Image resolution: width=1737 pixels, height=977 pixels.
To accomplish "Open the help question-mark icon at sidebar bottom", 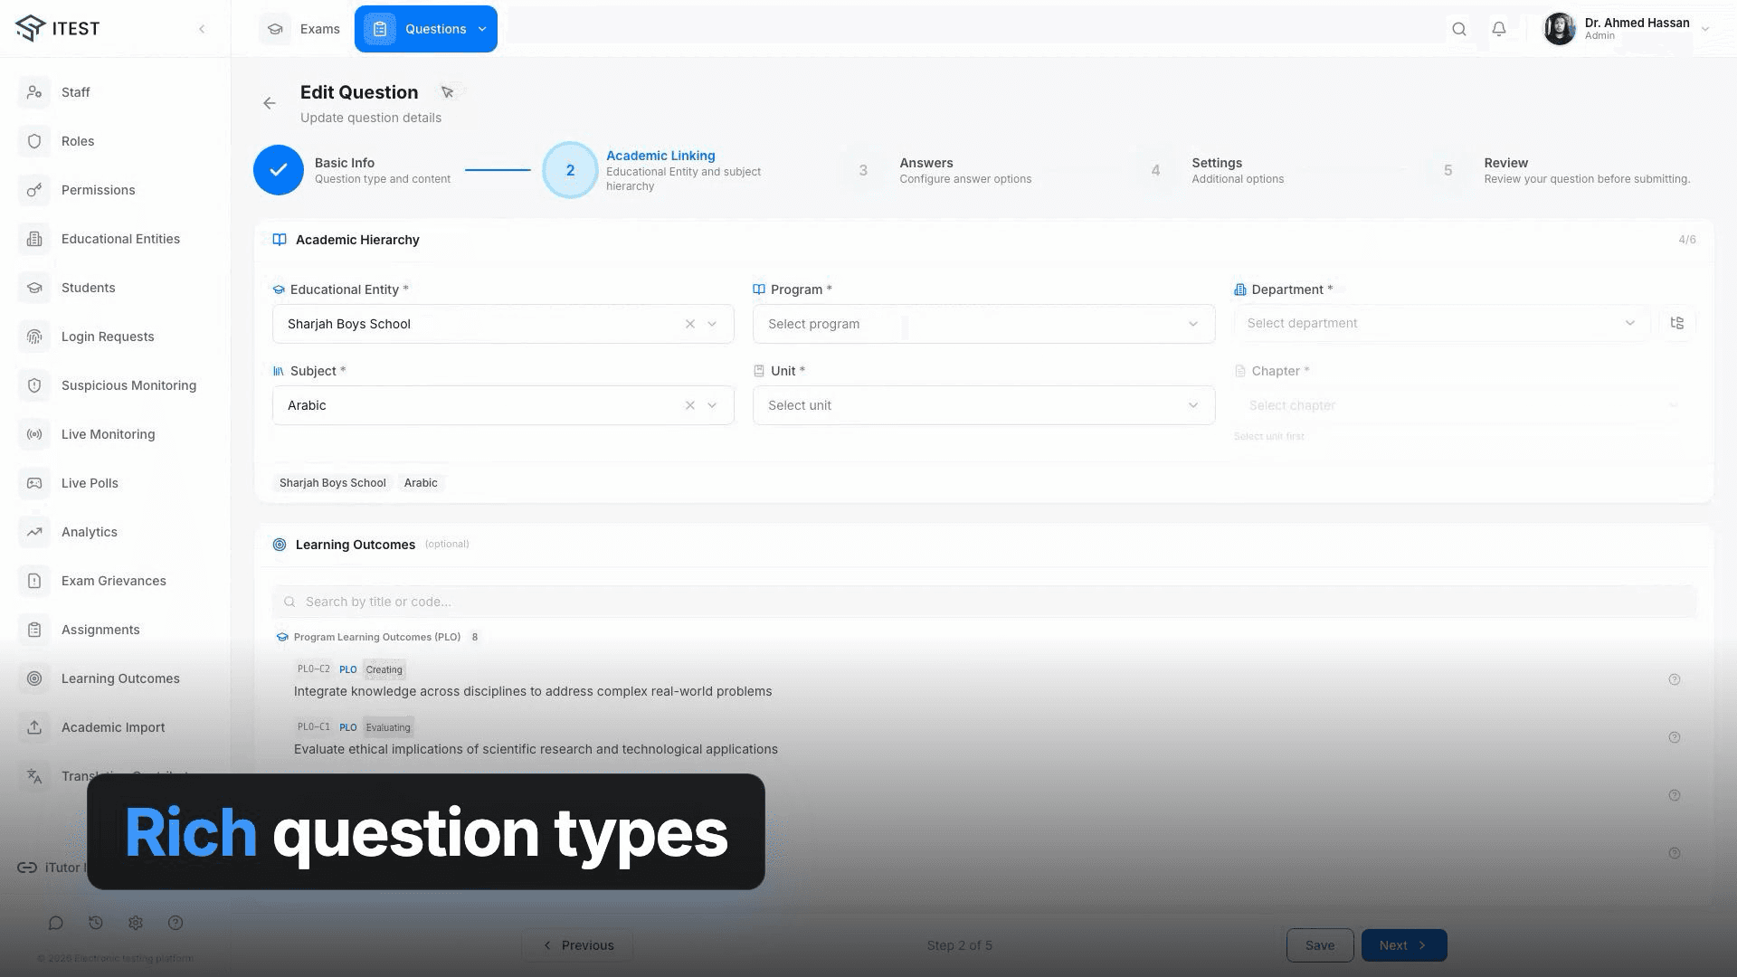I will click(x=176, y=923).
